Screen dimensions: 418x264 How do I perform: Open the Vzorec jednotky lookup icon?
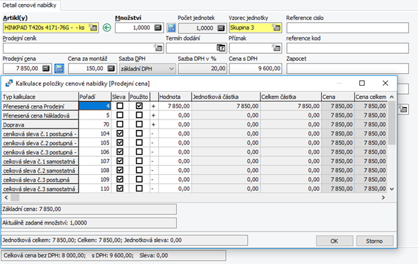point(276,28)
